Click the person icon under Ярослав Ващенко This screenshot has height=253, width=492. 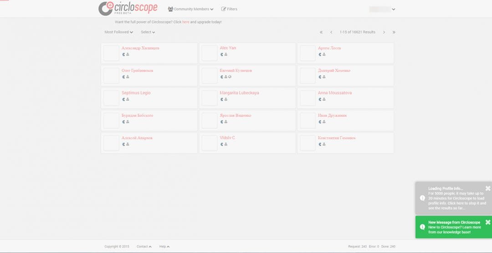(x=225, y=121)
